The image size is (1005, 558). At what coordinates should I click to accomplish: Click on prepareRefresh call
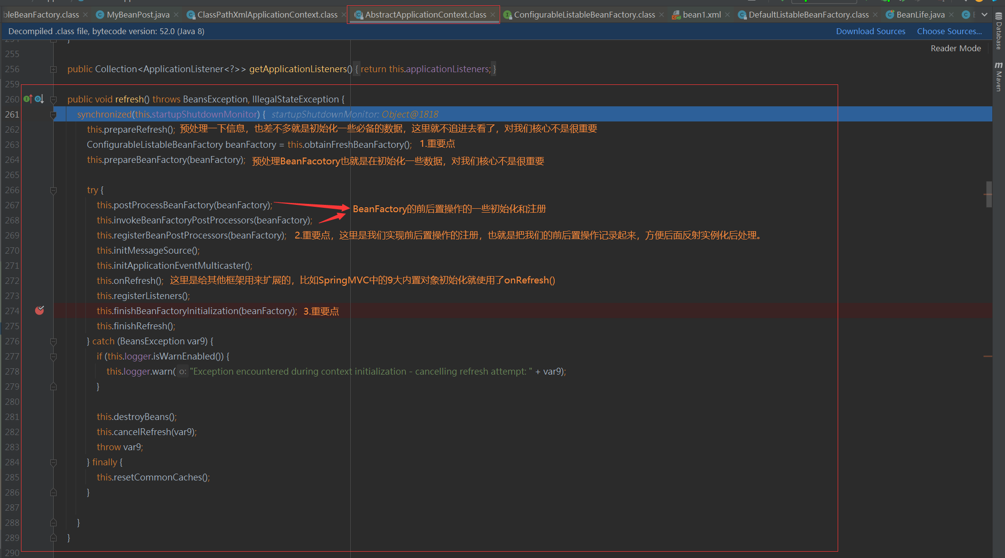coord(131,129)
